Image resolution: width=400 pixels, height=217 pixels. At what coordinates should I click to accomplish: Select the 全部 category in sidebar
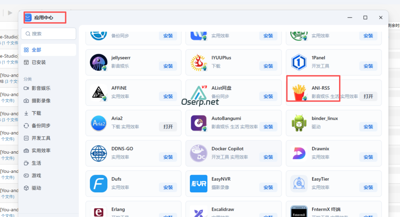(x=36, y=50)
